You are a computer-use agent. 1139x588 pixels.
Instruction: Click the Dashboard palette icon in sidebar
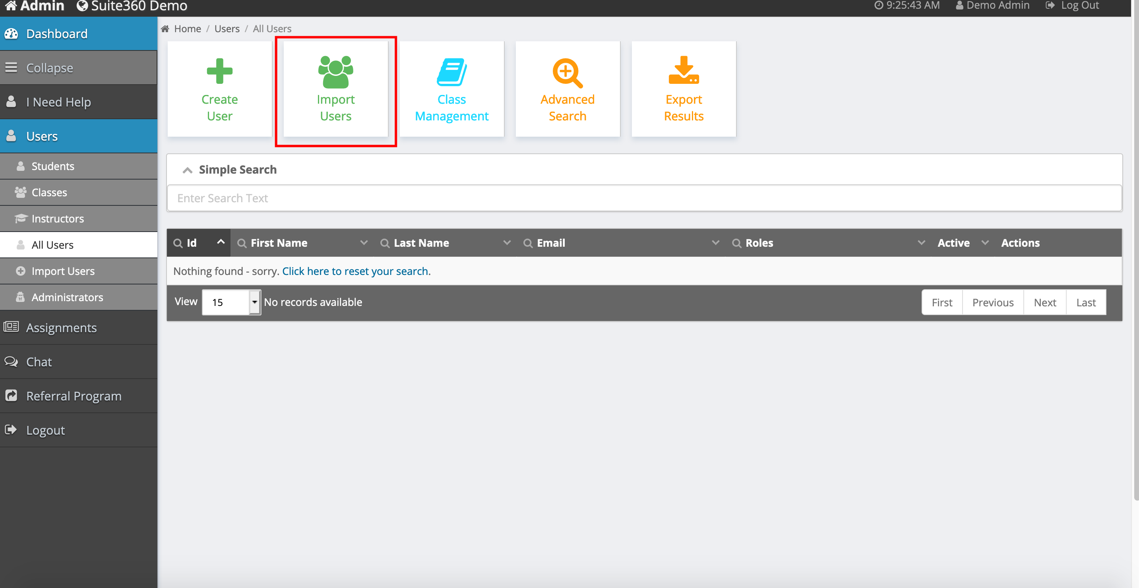coord(11,34)
